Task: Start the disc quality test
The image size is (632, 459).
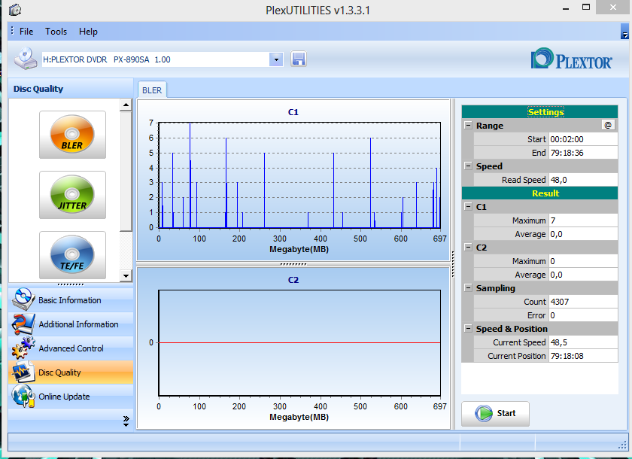Action: 495,413
